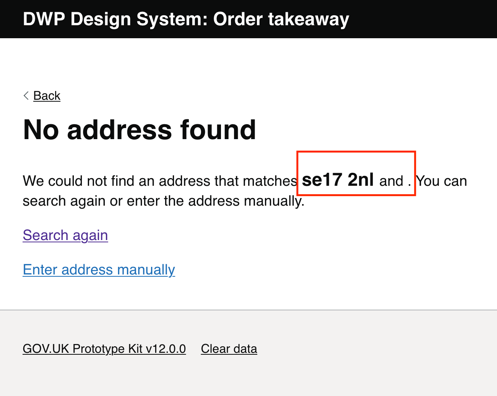
Task: Clear stored prototype data
Action: tap(229, 349)
